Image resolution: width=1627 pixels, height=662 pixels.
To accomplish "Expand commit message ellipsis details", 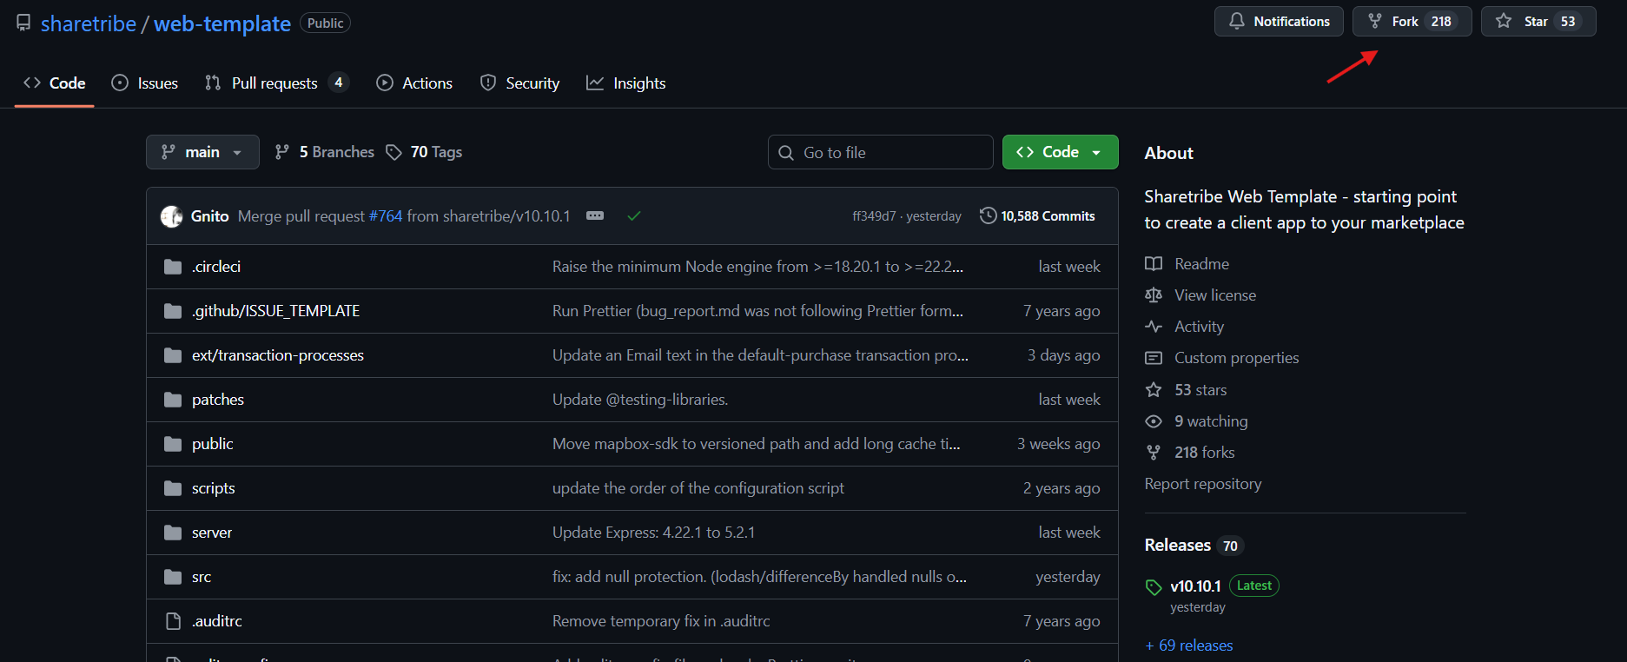I will 595,215.
